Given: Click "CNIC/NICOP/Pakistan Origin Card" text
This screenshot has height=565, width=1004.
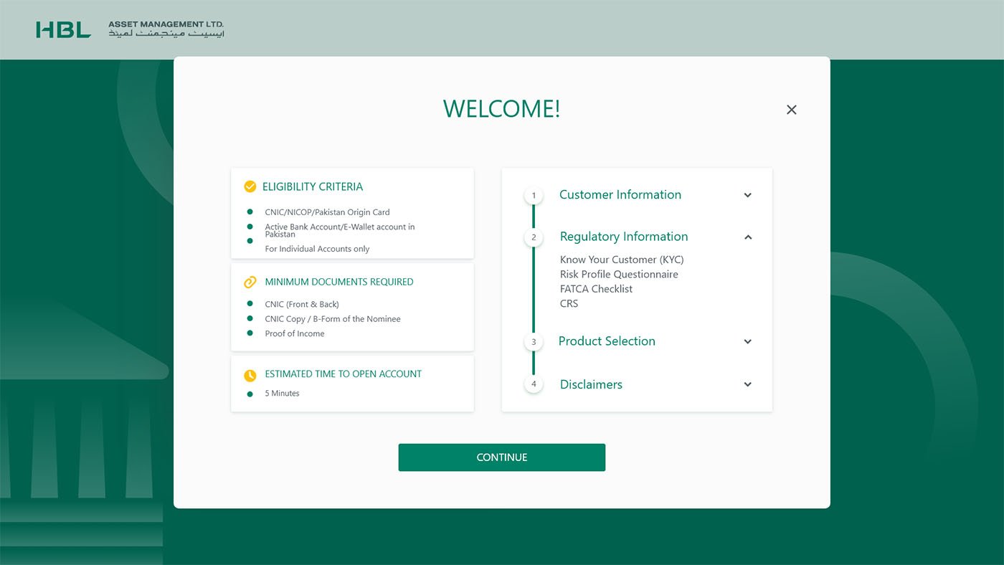Looking at the screenshot, I should [x=327, y=212].
